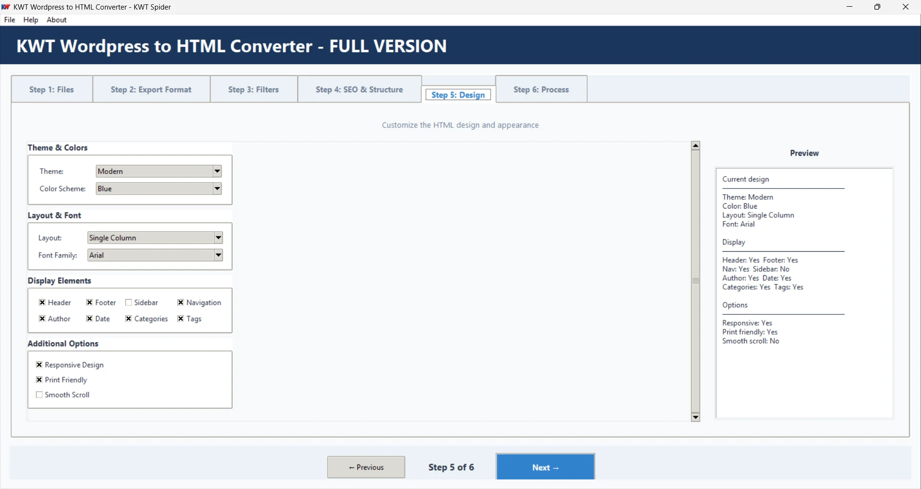
Task: Click 'Customize the HTML design and appearance' text
Action: (x=460, y=125)
